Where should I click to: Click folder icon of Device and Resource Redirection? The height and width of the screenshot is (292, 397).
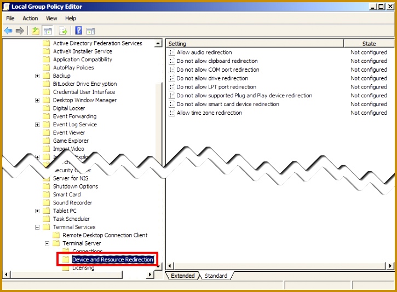coord(66,259)
